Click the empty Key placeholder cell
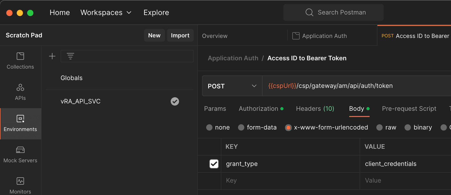Viewport: 451px width, 195px height. (x=290, y=181)
